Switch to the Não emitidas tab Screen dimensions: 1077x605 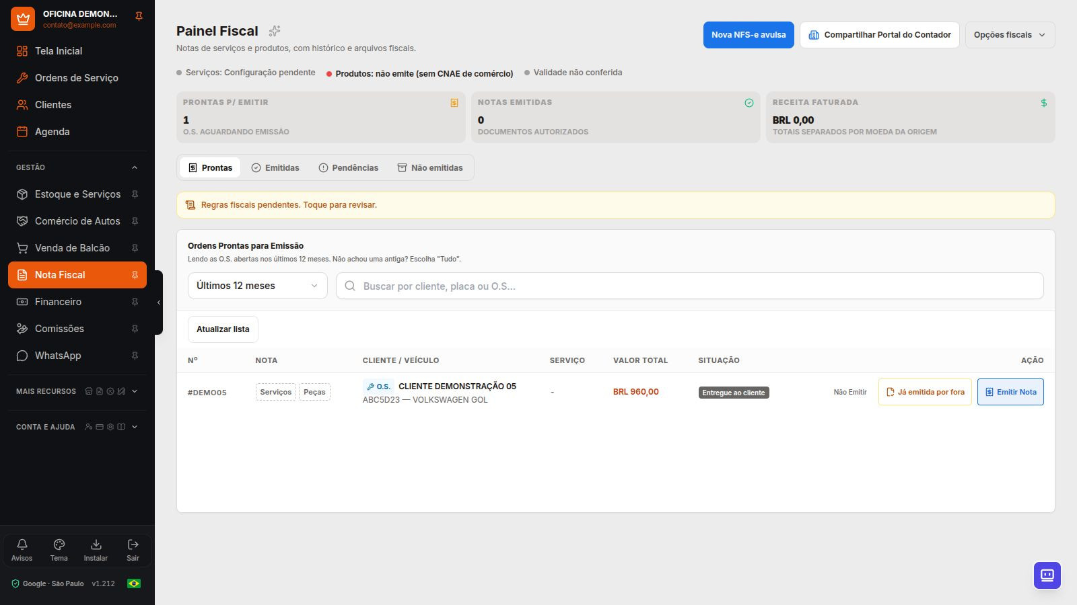[430, 167]
